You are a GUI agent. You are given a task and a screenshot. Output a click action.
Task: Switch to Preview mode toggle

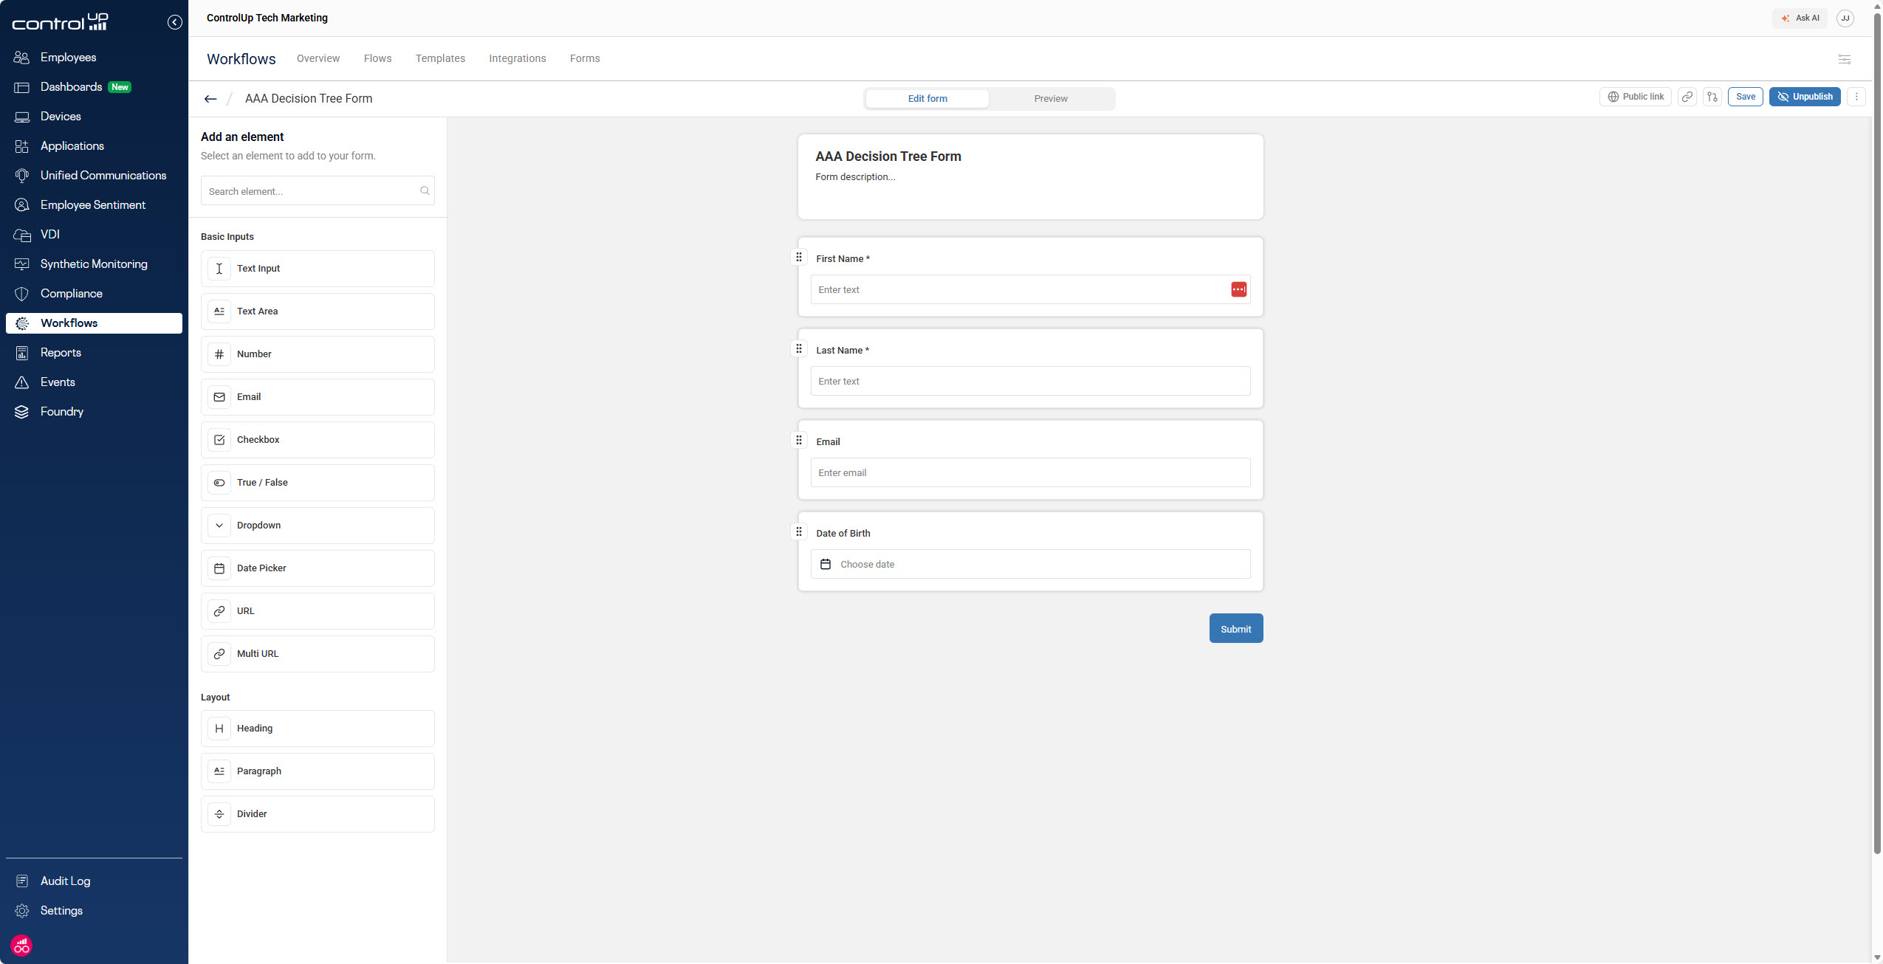(x=1050, y=99)
